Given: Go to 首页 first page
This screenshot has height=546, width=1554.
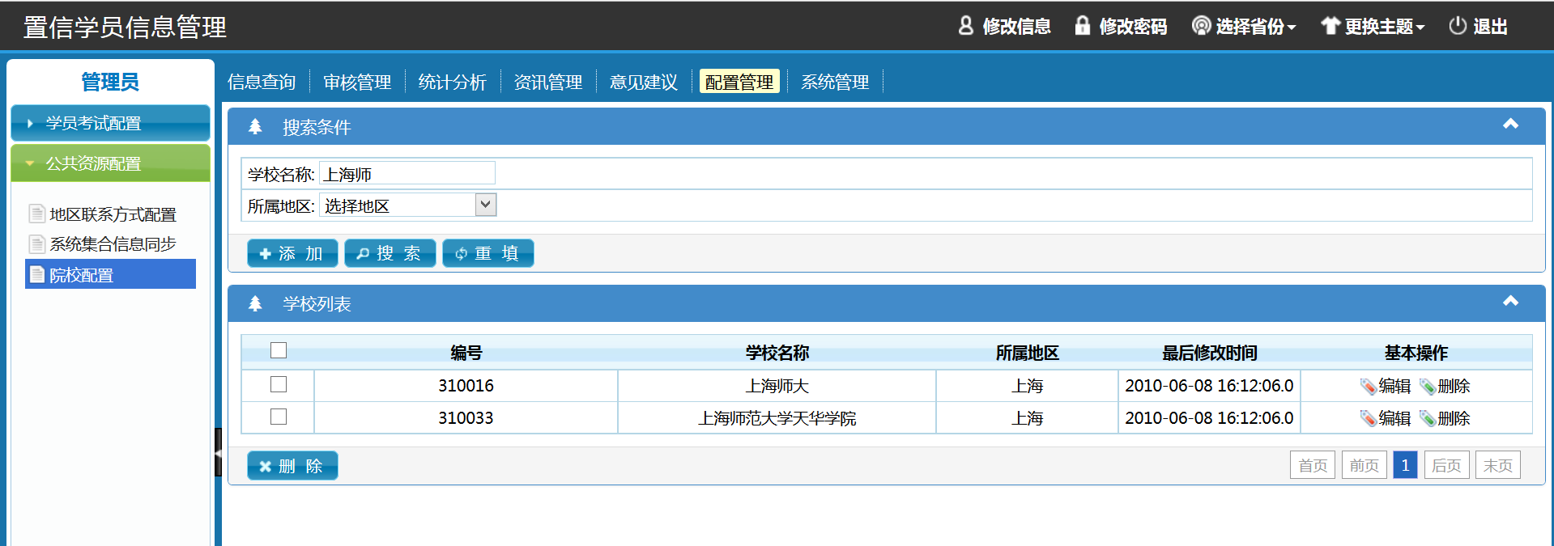Looking at the screenshot, I should (1313, 465).
